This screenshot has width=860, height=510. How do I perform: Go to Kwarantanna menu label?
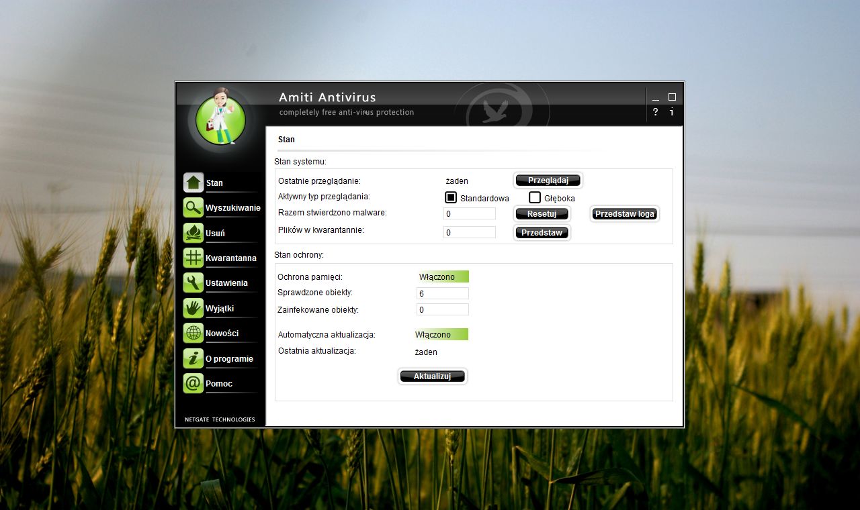tap(231, 258)
